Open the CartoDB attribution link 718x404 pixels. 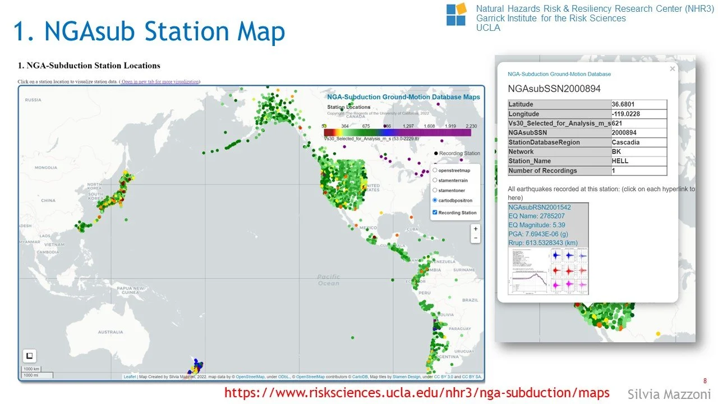click(360, 376)
